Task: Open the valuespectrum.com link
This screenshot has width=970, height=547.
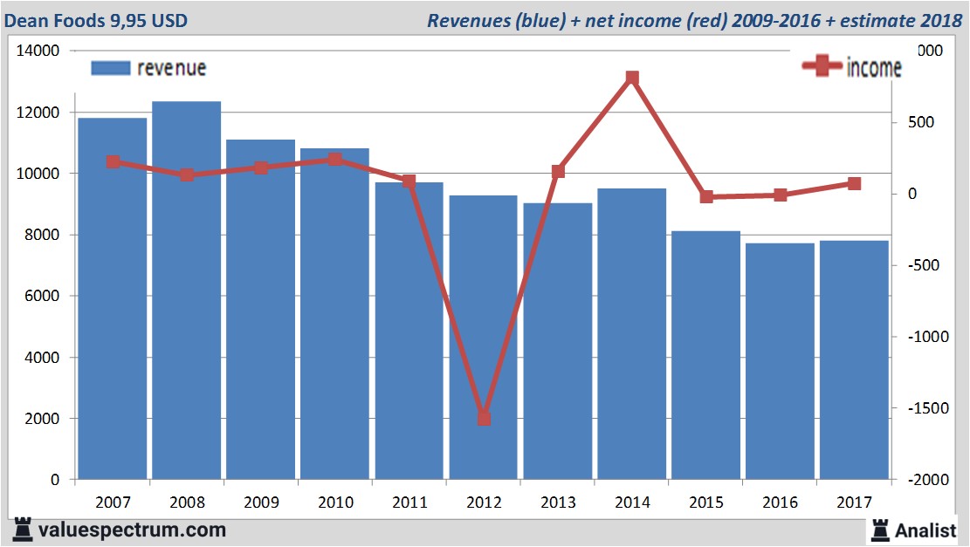Action: tap(132, 530)
